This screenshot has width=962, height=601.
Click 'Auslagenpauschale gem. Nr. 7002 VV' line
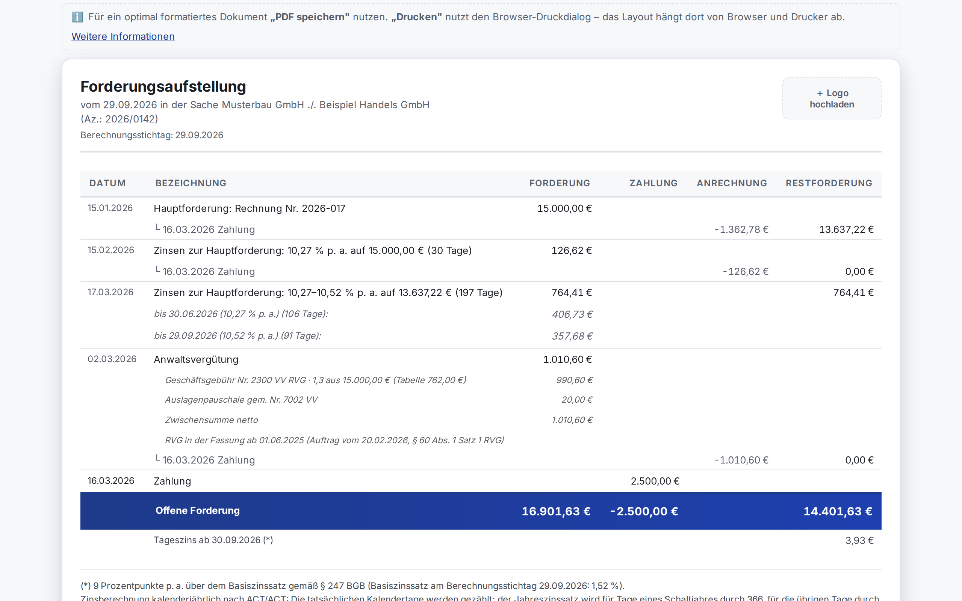(x=241, y=399)
